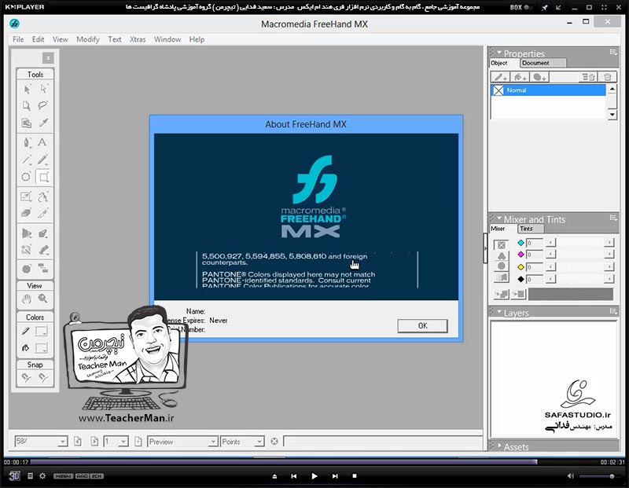Expand the Assets panel
The width and height of the screenshot is (629, 488).
499,446
